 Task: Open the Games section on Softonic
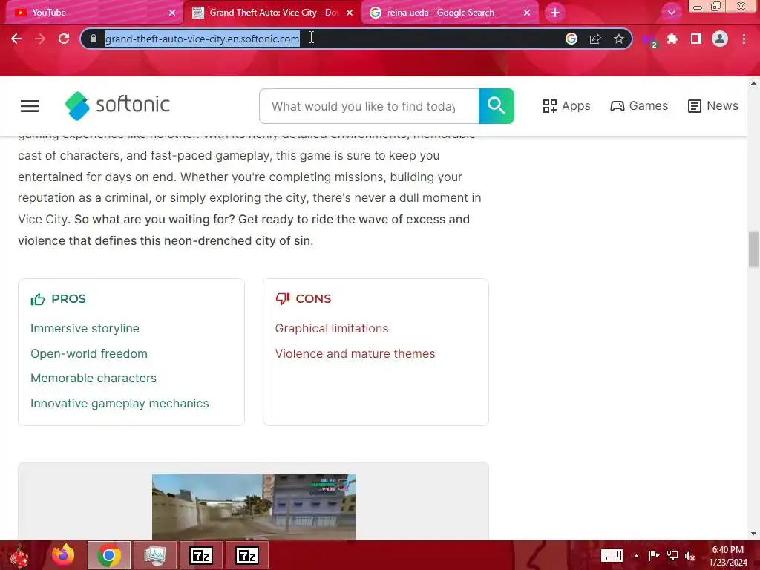tap(639, 105)
